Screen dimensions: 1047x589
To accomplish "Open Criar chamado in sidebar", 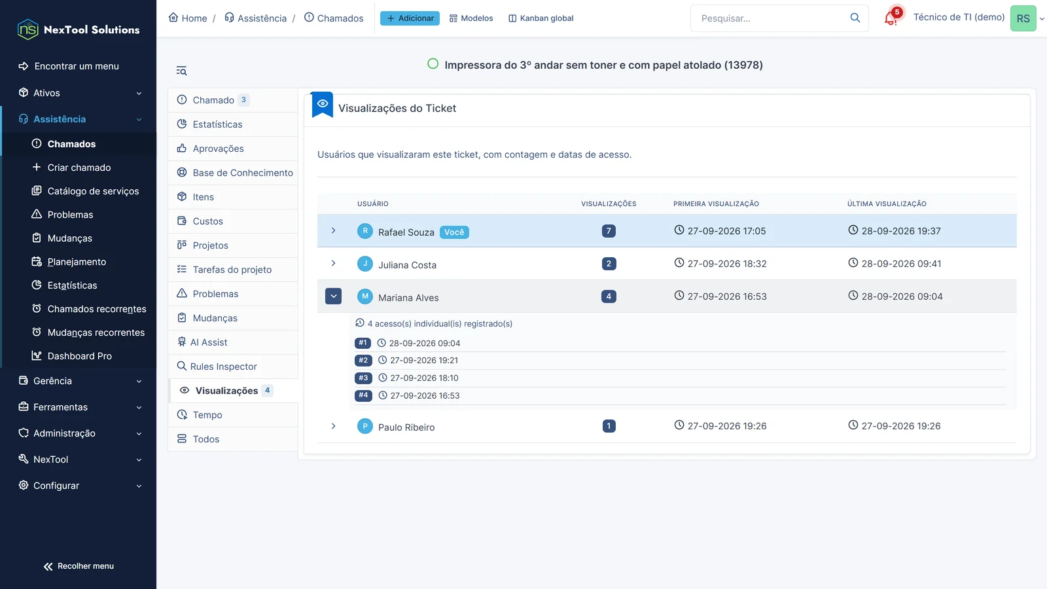I will (x=79, y=168).
